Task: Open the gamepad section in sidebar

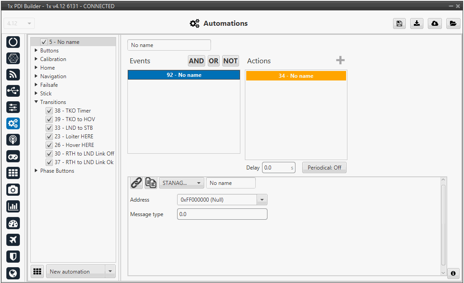Action: pos(13,156)
